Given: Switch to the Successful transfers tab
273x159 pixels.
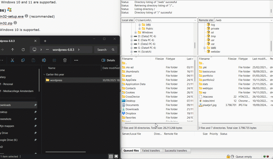Looking at the screenshot, I should [x=176, y=150].
